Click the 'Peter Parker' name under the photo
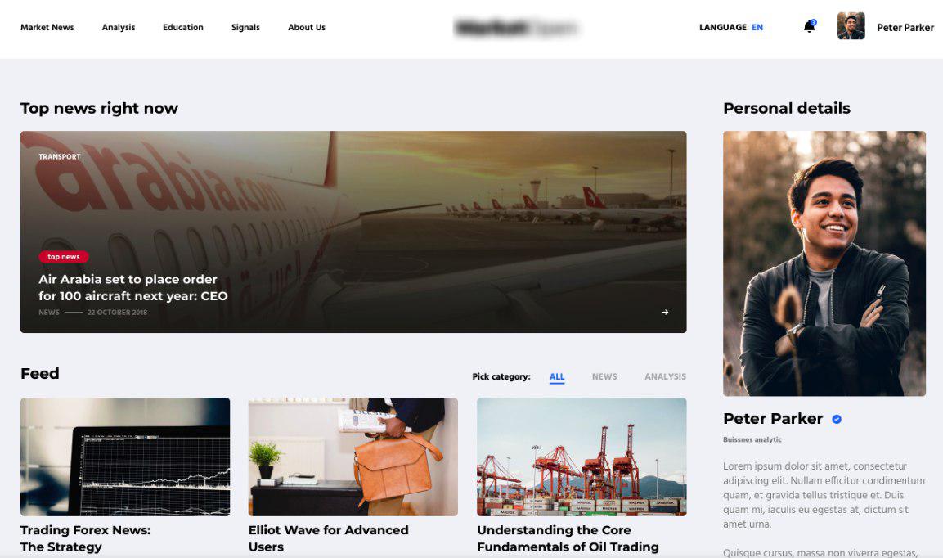This screenshot has height=558, width=943. pos(773,419)
